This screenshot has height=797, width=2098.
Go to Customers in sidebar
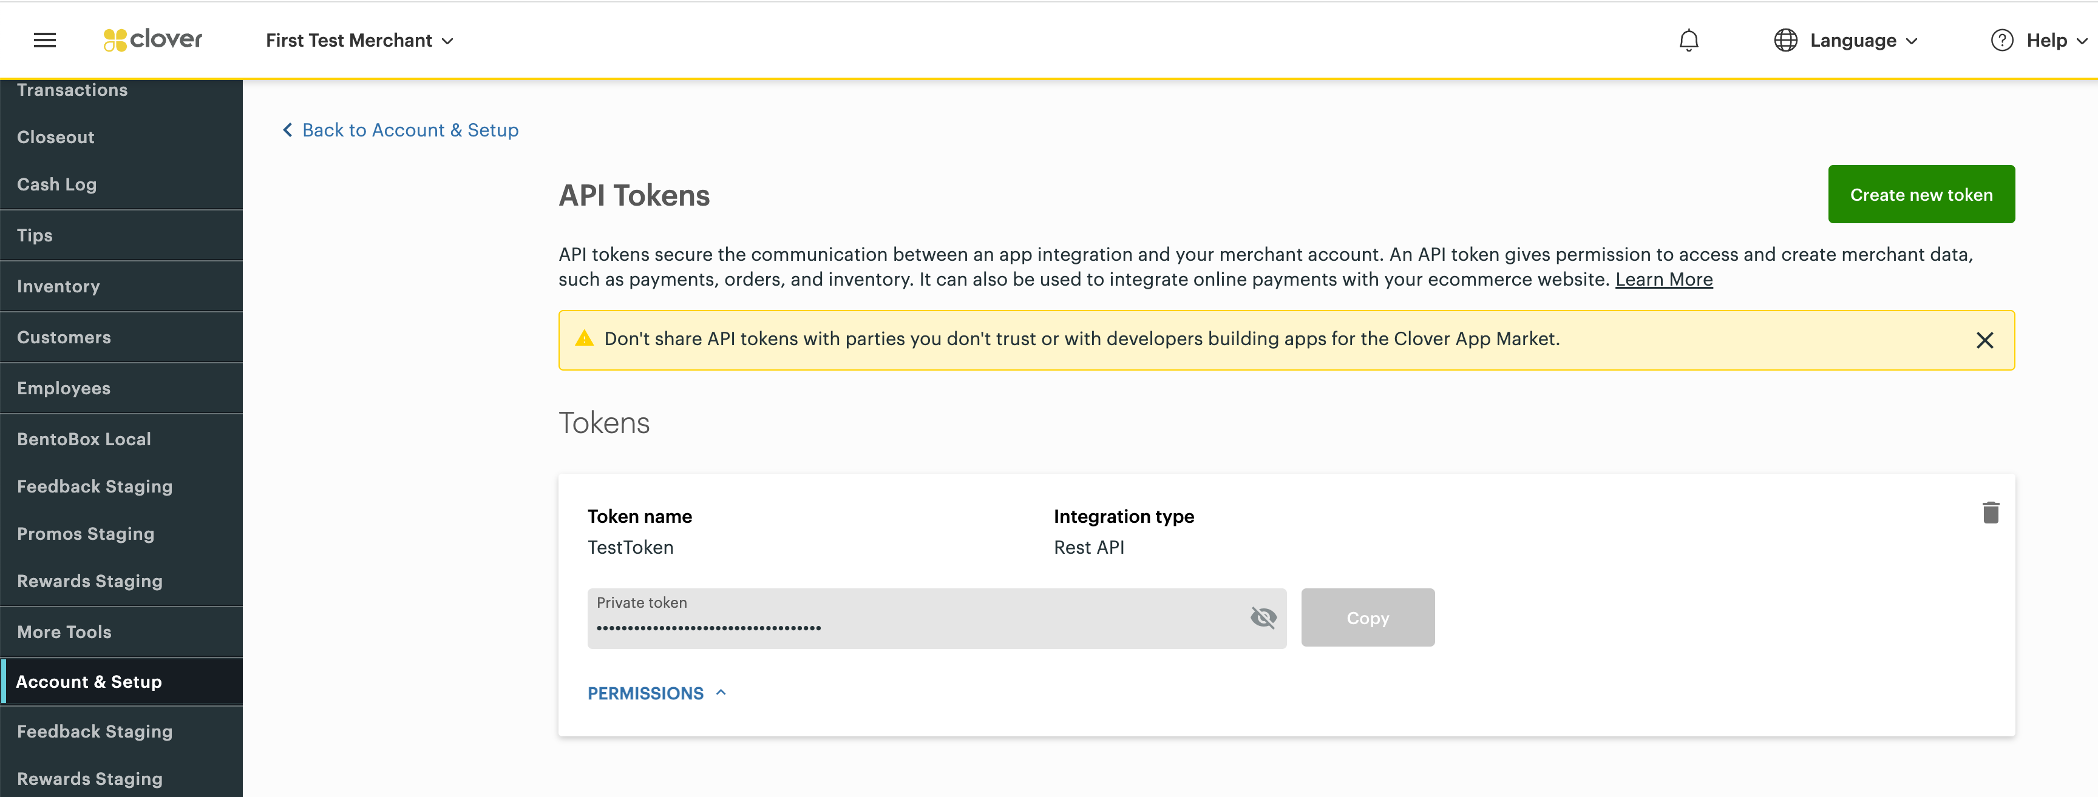click(x=64, y=337)
